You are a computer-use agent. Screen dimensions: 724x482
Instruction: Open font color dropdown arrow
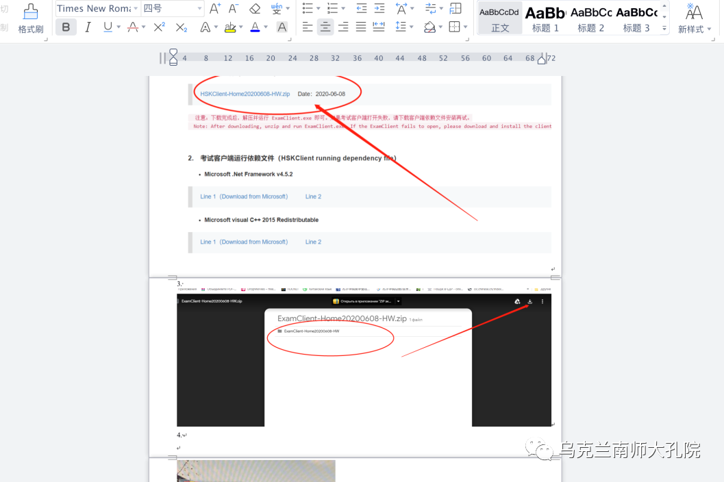[x=266, y=27]
